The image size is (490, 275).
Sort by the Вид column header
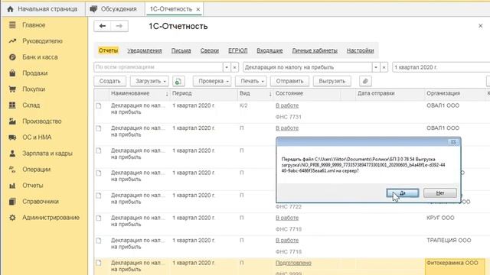point(255,93)
